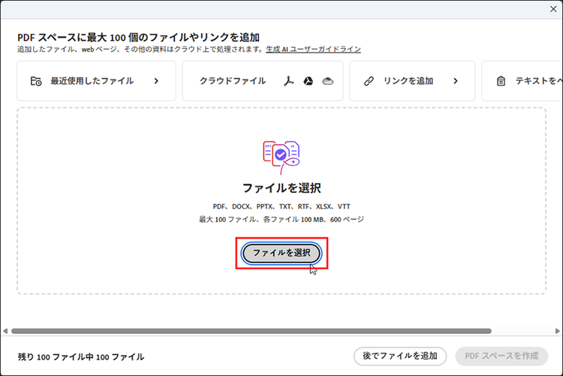Open the 生成 AI ユーザーガイドライン link
The height and width of the screenshot is (376, 563).
pos(313,49)
